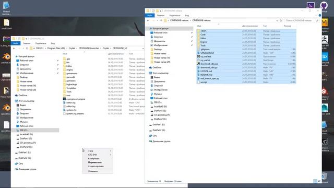
Task: Refresh the CRYENGINE-release folder view
Action: tap(281, 20)
